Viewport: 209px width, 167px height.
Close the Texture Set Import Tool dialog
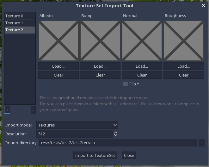[x=203, y=5]
